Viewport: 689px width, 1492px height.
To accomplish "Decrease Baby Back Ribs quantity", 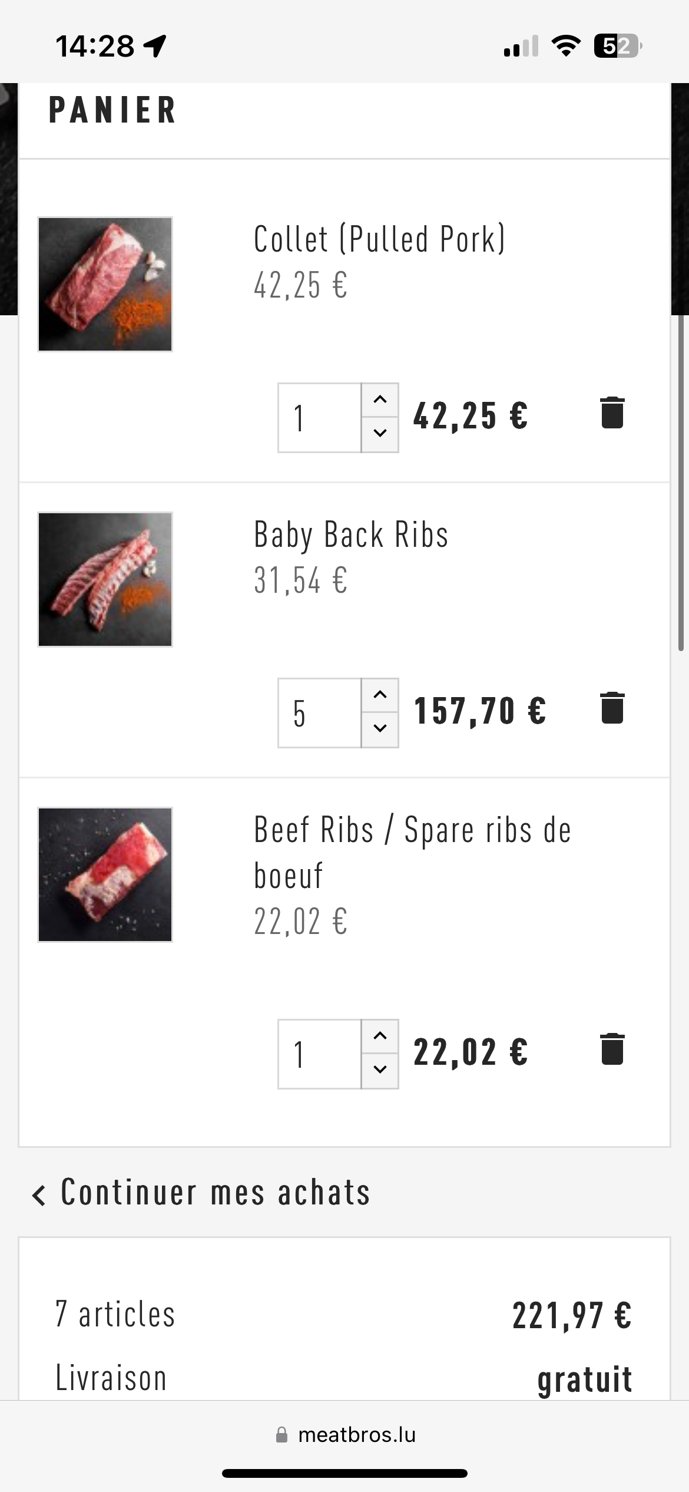I will [x=380, y=729].
